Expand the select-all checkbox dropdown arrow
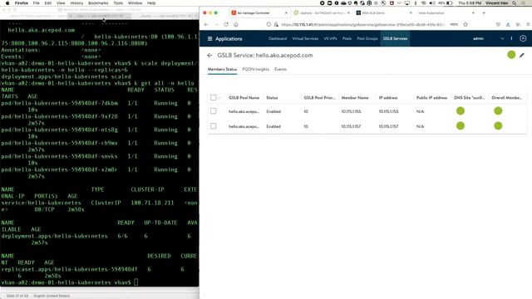Screen dimensions: 532x299 (x=219, y=98)
